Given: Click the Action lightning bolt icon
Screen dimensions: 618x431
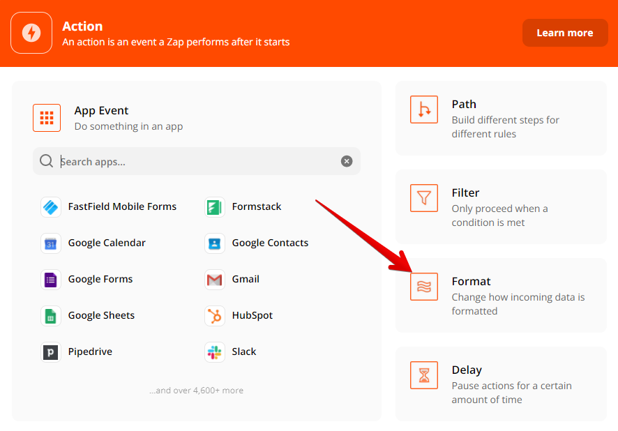Looking at the screenshot, I should [x=31, y=33].
